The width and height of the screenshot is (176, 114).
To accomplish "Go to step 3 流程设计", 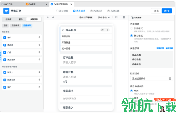I will pyautogui.click(x=96, y=11).
